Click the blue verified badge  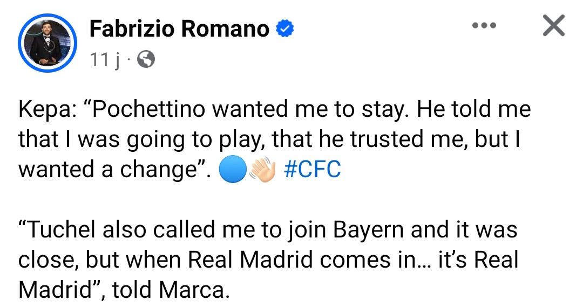click(x=284, y=29)
